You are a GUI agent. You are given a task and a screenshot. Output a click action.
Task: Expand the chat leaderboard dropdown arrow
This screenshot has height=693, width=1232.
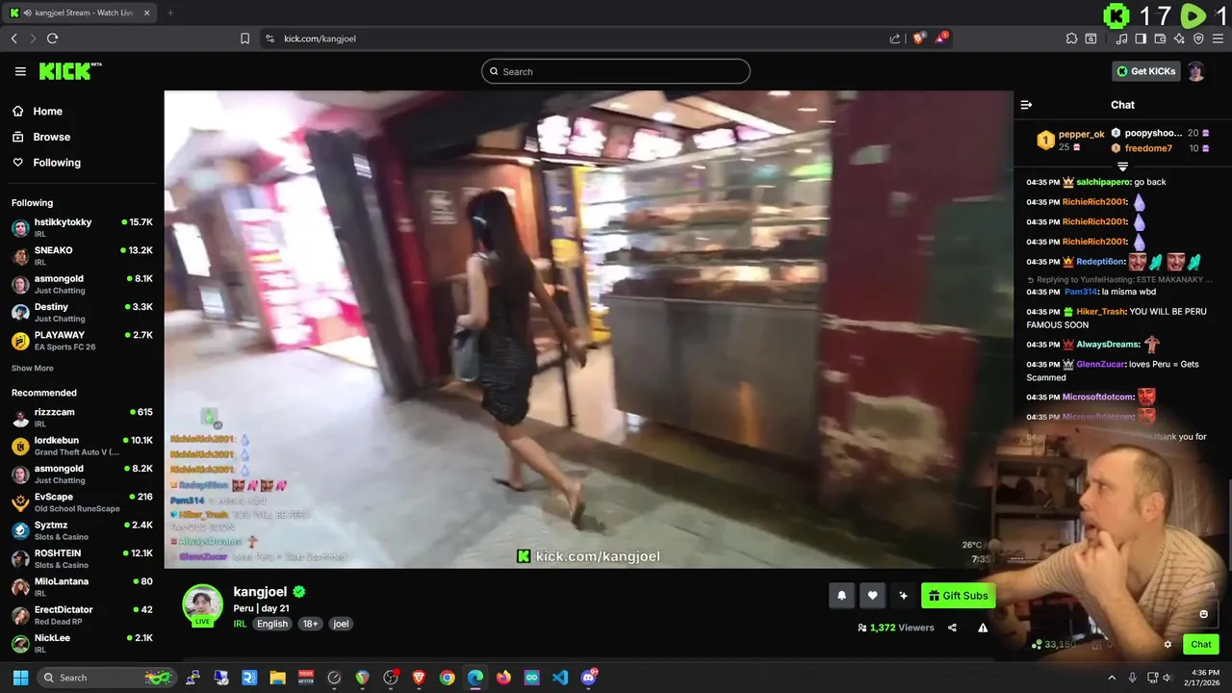(x=1122, y=167)
